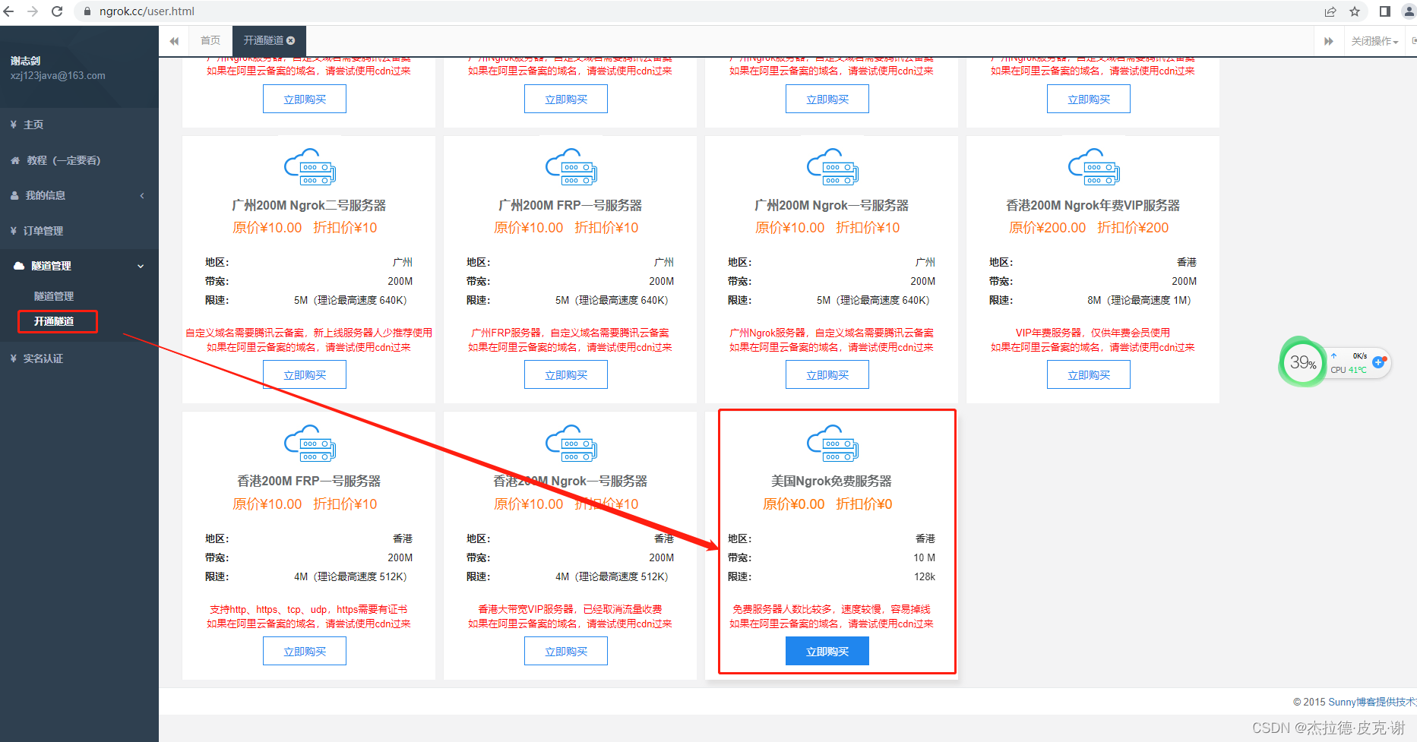The image size is (1417, 742).
Task: Click server icon of 香港200M Ngrok年费VIP服务器
Action: 1094,167
